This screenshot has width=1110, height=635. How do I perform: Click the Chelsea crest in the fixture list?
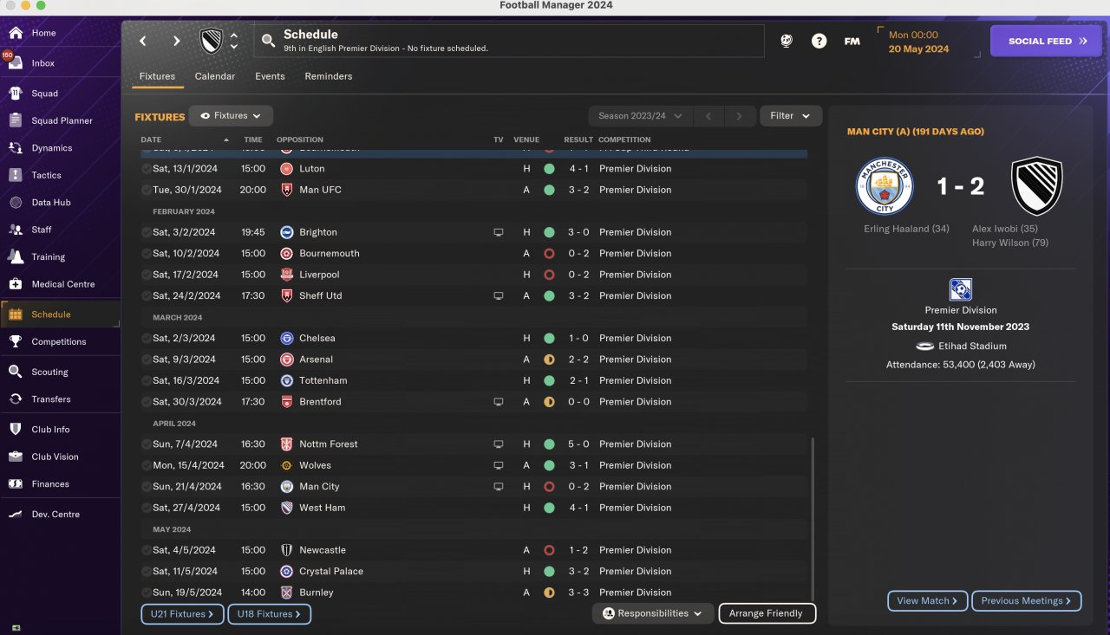coord(287,338)
